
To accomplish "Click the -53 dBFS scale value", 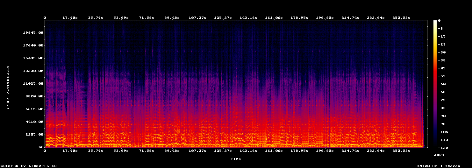I will [442, 76].
